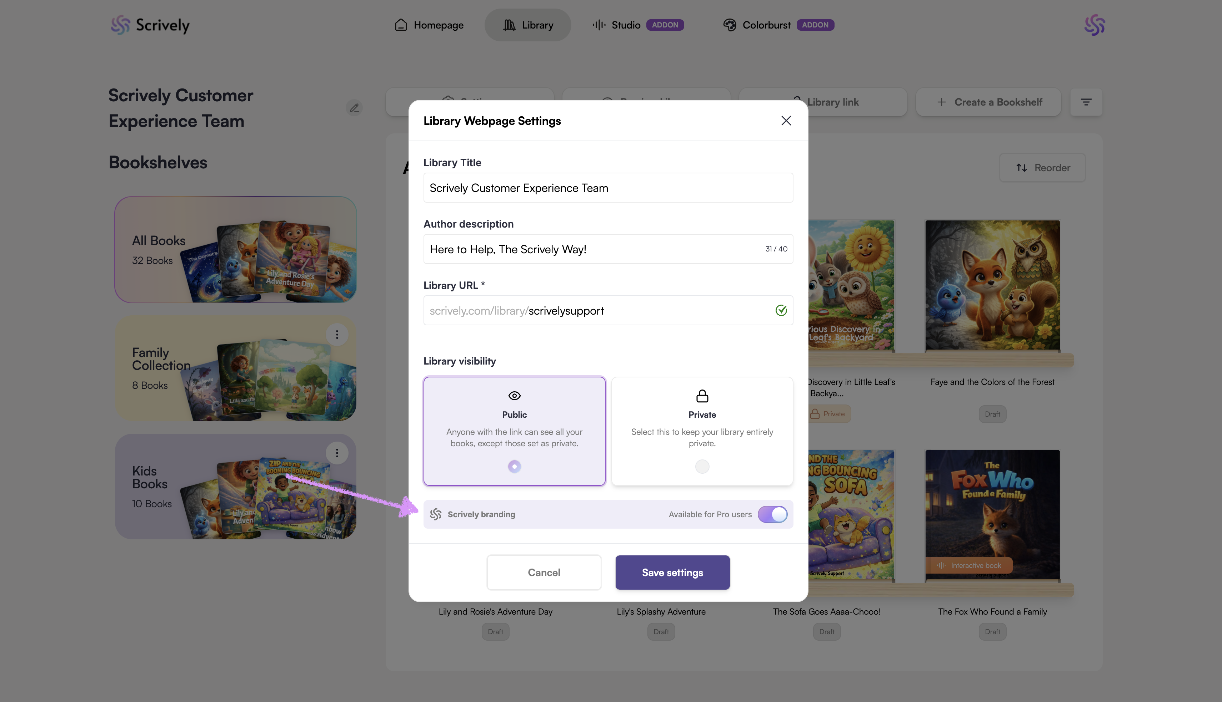Open Kids Books three-dot menu

tap(337, 453)
